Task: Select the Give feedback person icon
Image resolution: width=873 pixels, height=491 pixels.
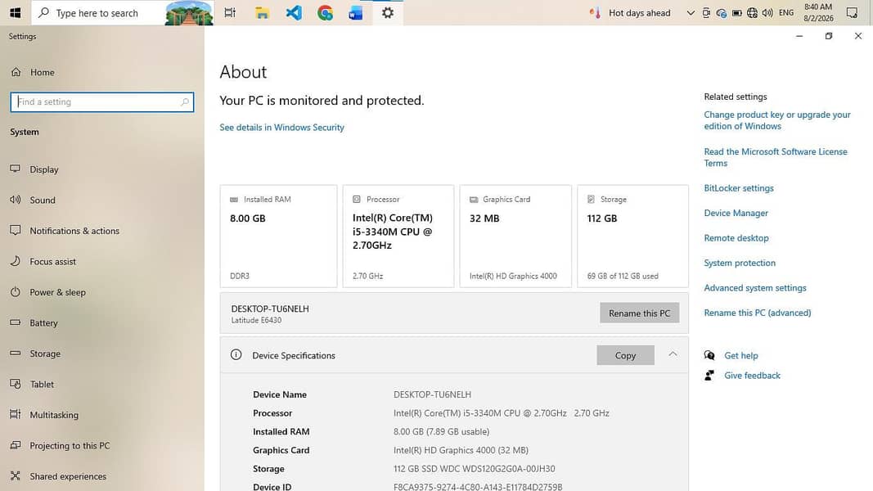Action: coord(709,376)
